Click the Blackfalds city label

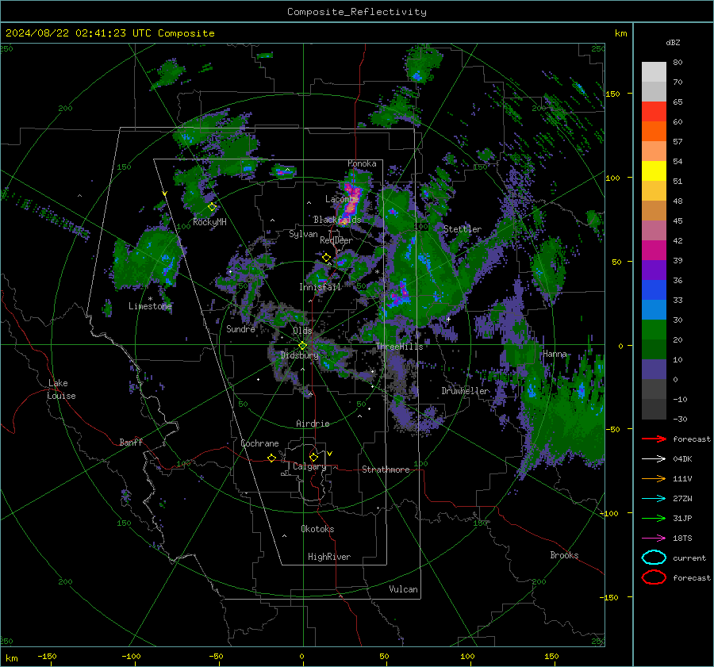[x=337, y=220]
